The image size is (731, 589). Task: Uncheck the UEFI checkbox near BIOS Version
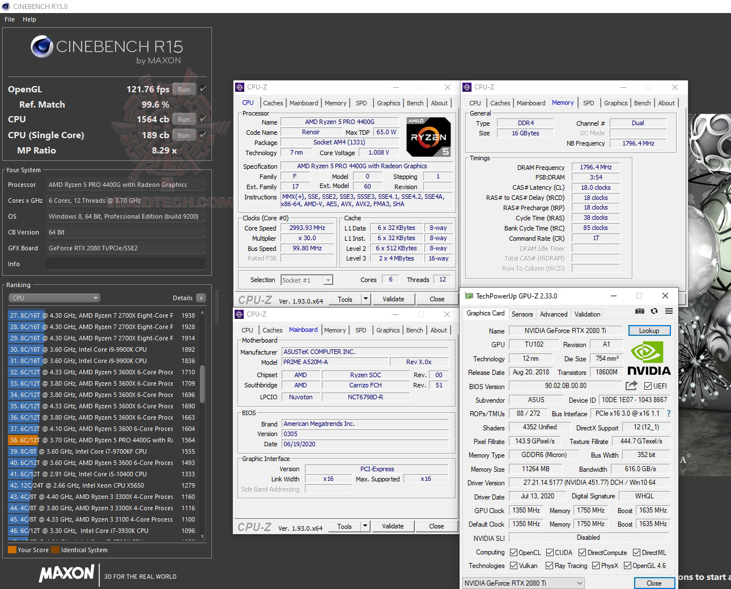coord(647,386)
